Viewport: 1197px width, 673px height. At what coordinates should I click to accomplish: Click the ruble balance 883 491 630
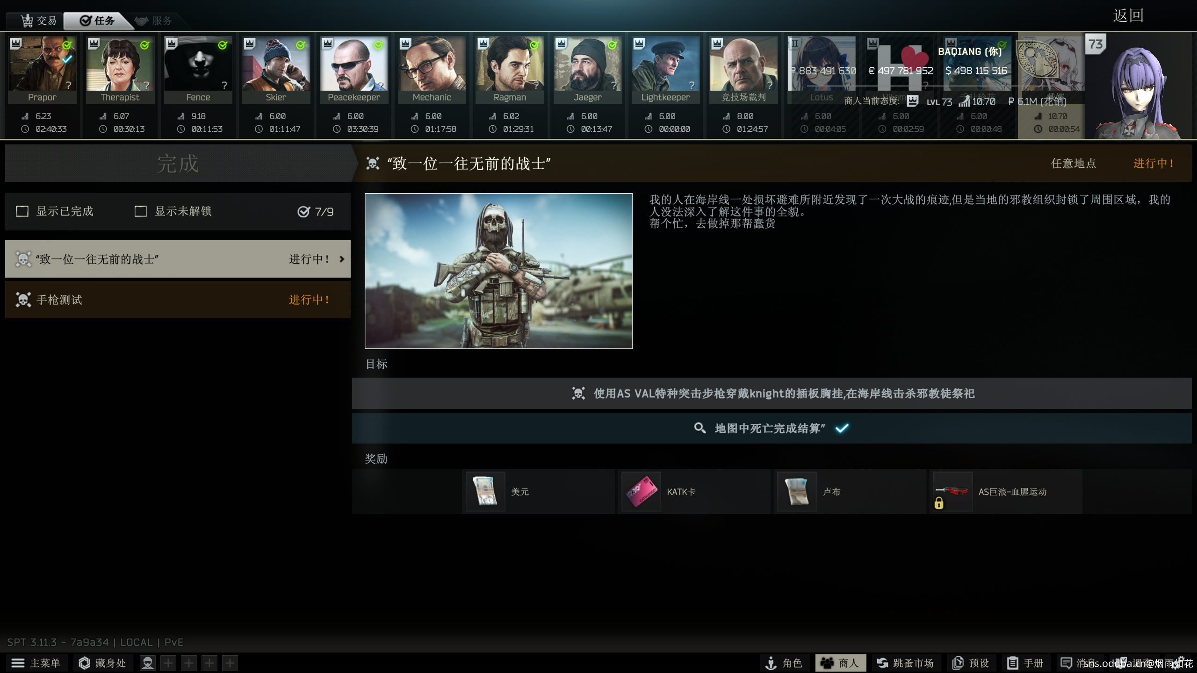pyautogui.click(x=823, y=71)
